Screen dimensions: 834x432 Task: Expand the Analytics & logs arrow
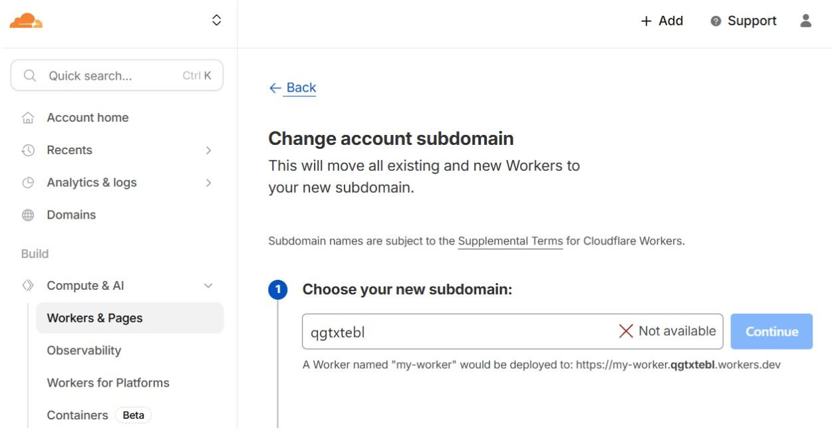(x=209, y=183)
